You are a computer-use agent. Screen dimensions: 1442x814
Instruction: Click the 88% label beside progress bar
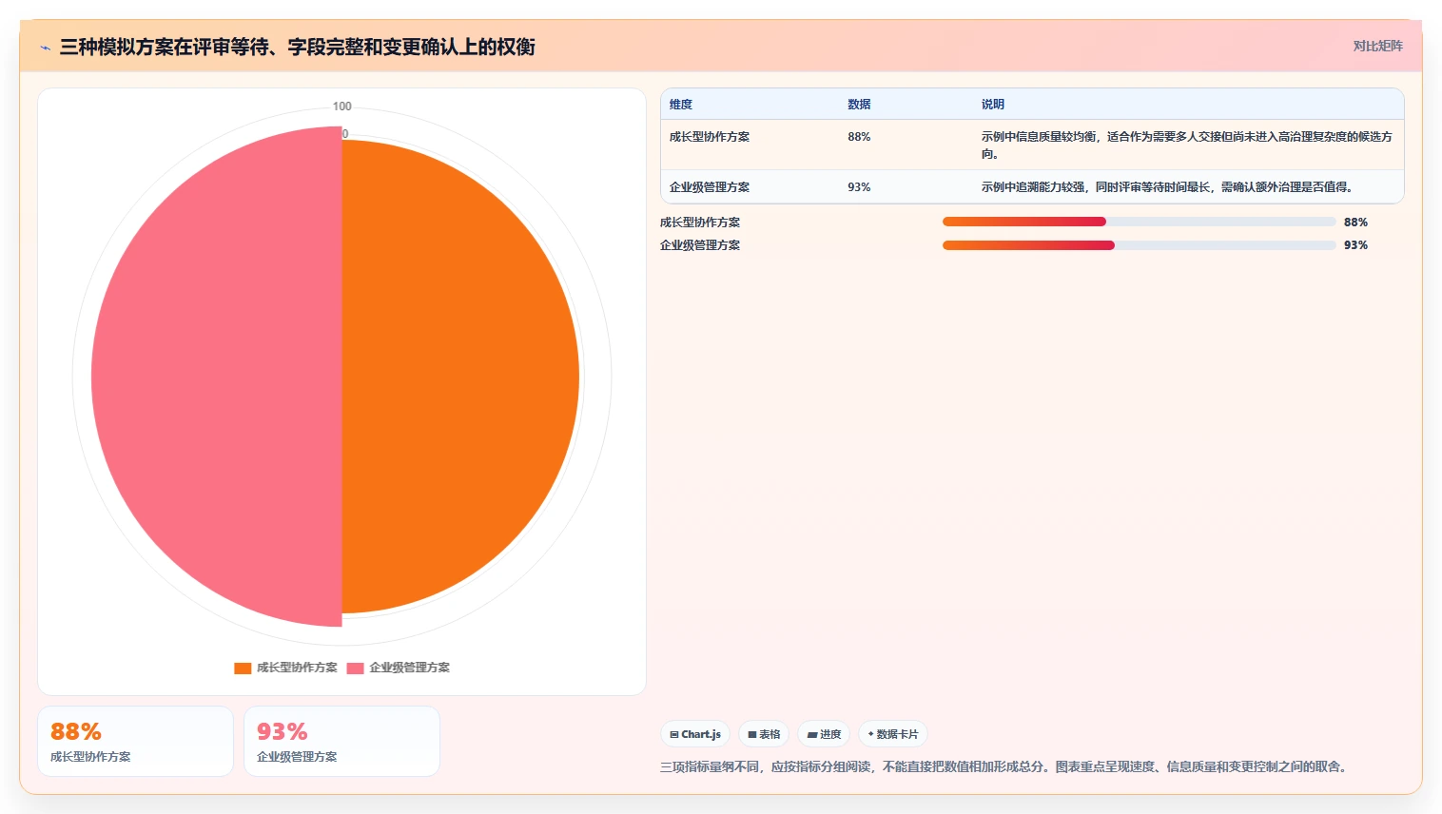pyautogui.click(x=1355, y=223)
